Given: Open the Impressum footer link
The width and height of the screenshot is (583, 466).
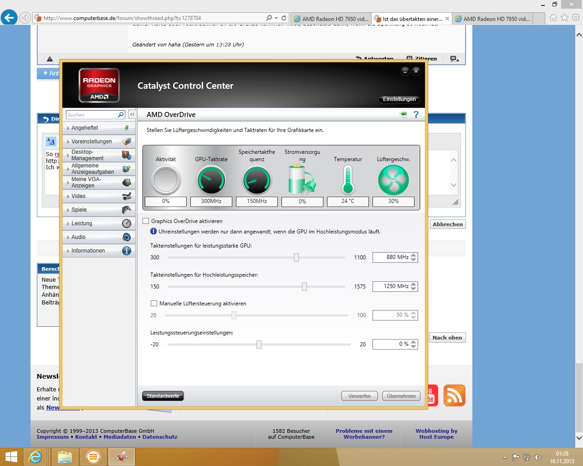Looking at the screenshot, I should pos(53,437).
